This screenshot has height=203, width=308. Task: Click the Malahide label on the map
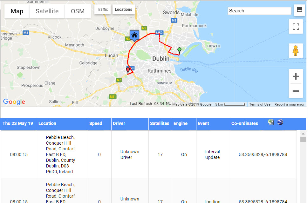[x=189, y=15]
